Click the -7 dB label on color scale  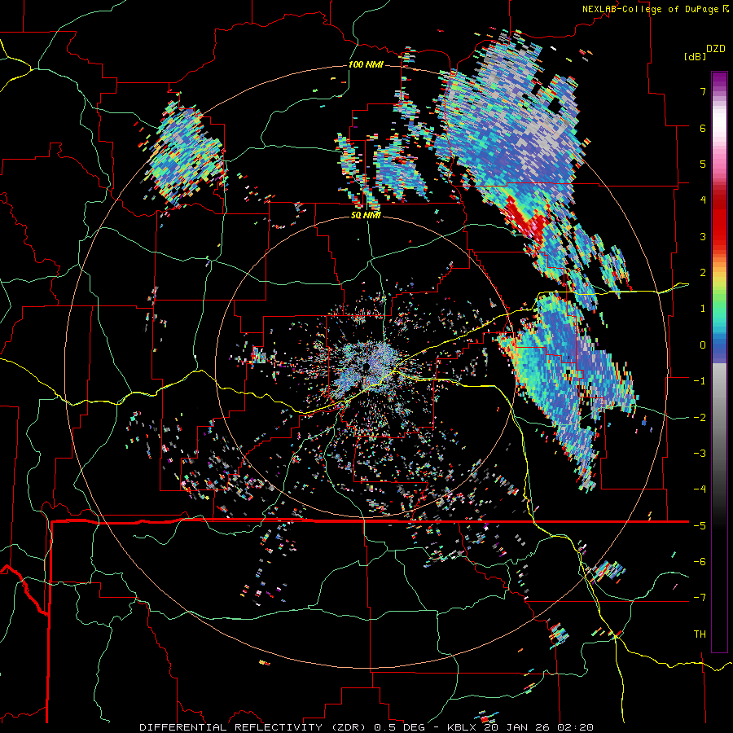(x=700, y=598)
